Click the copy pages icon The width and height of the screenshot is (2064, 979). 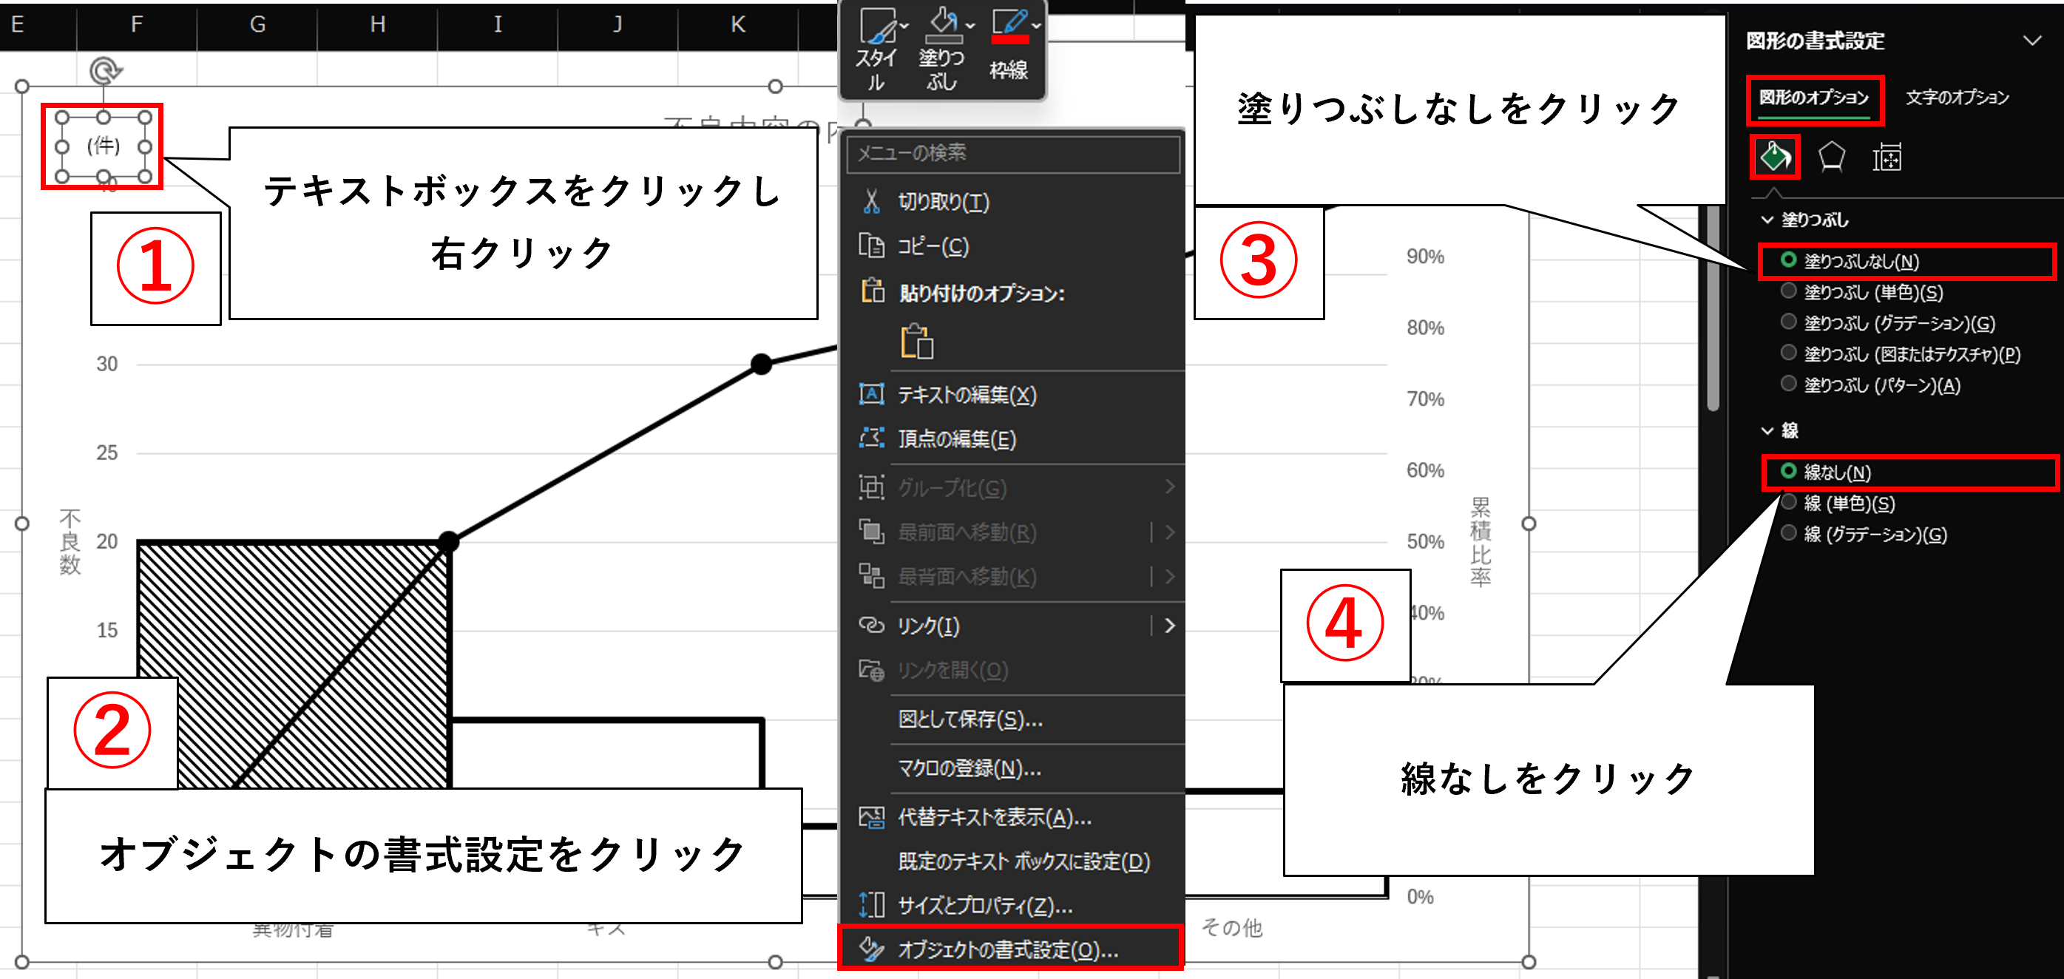872,246
